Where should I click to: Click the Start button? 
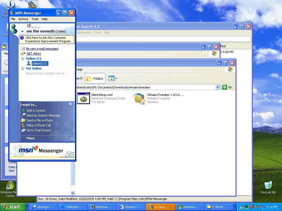[x=13, y=207]
